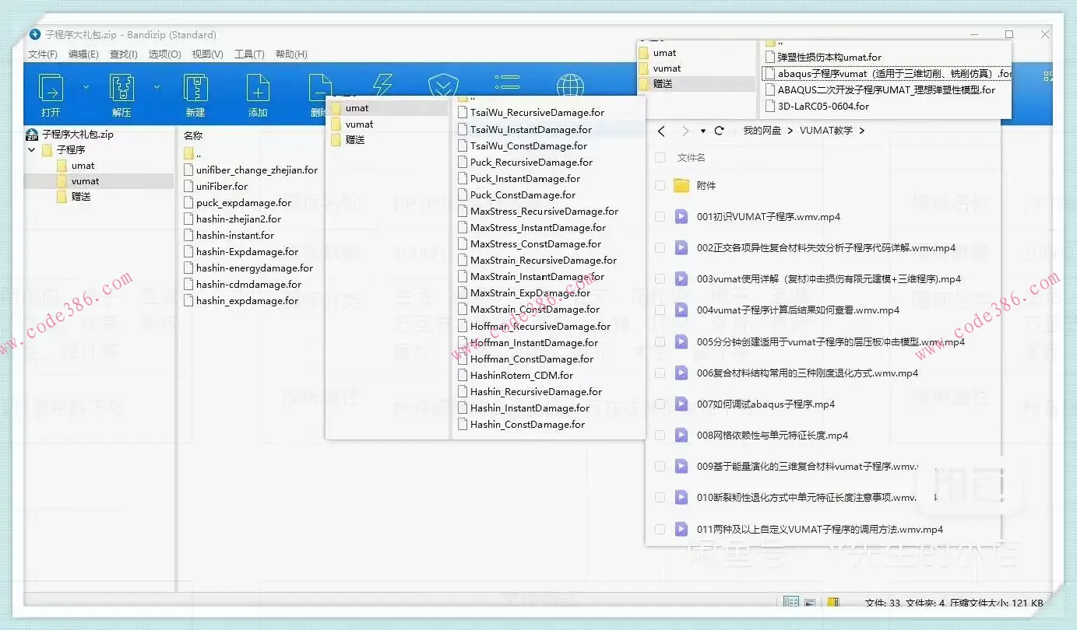Click the 解压 (Extract) toolbar icon
This screenshot has width=1077, height=630.
pos(121,88)
